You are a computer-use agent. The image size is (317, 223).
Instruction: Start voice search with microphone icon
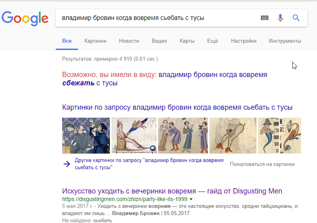coord(280,18)
